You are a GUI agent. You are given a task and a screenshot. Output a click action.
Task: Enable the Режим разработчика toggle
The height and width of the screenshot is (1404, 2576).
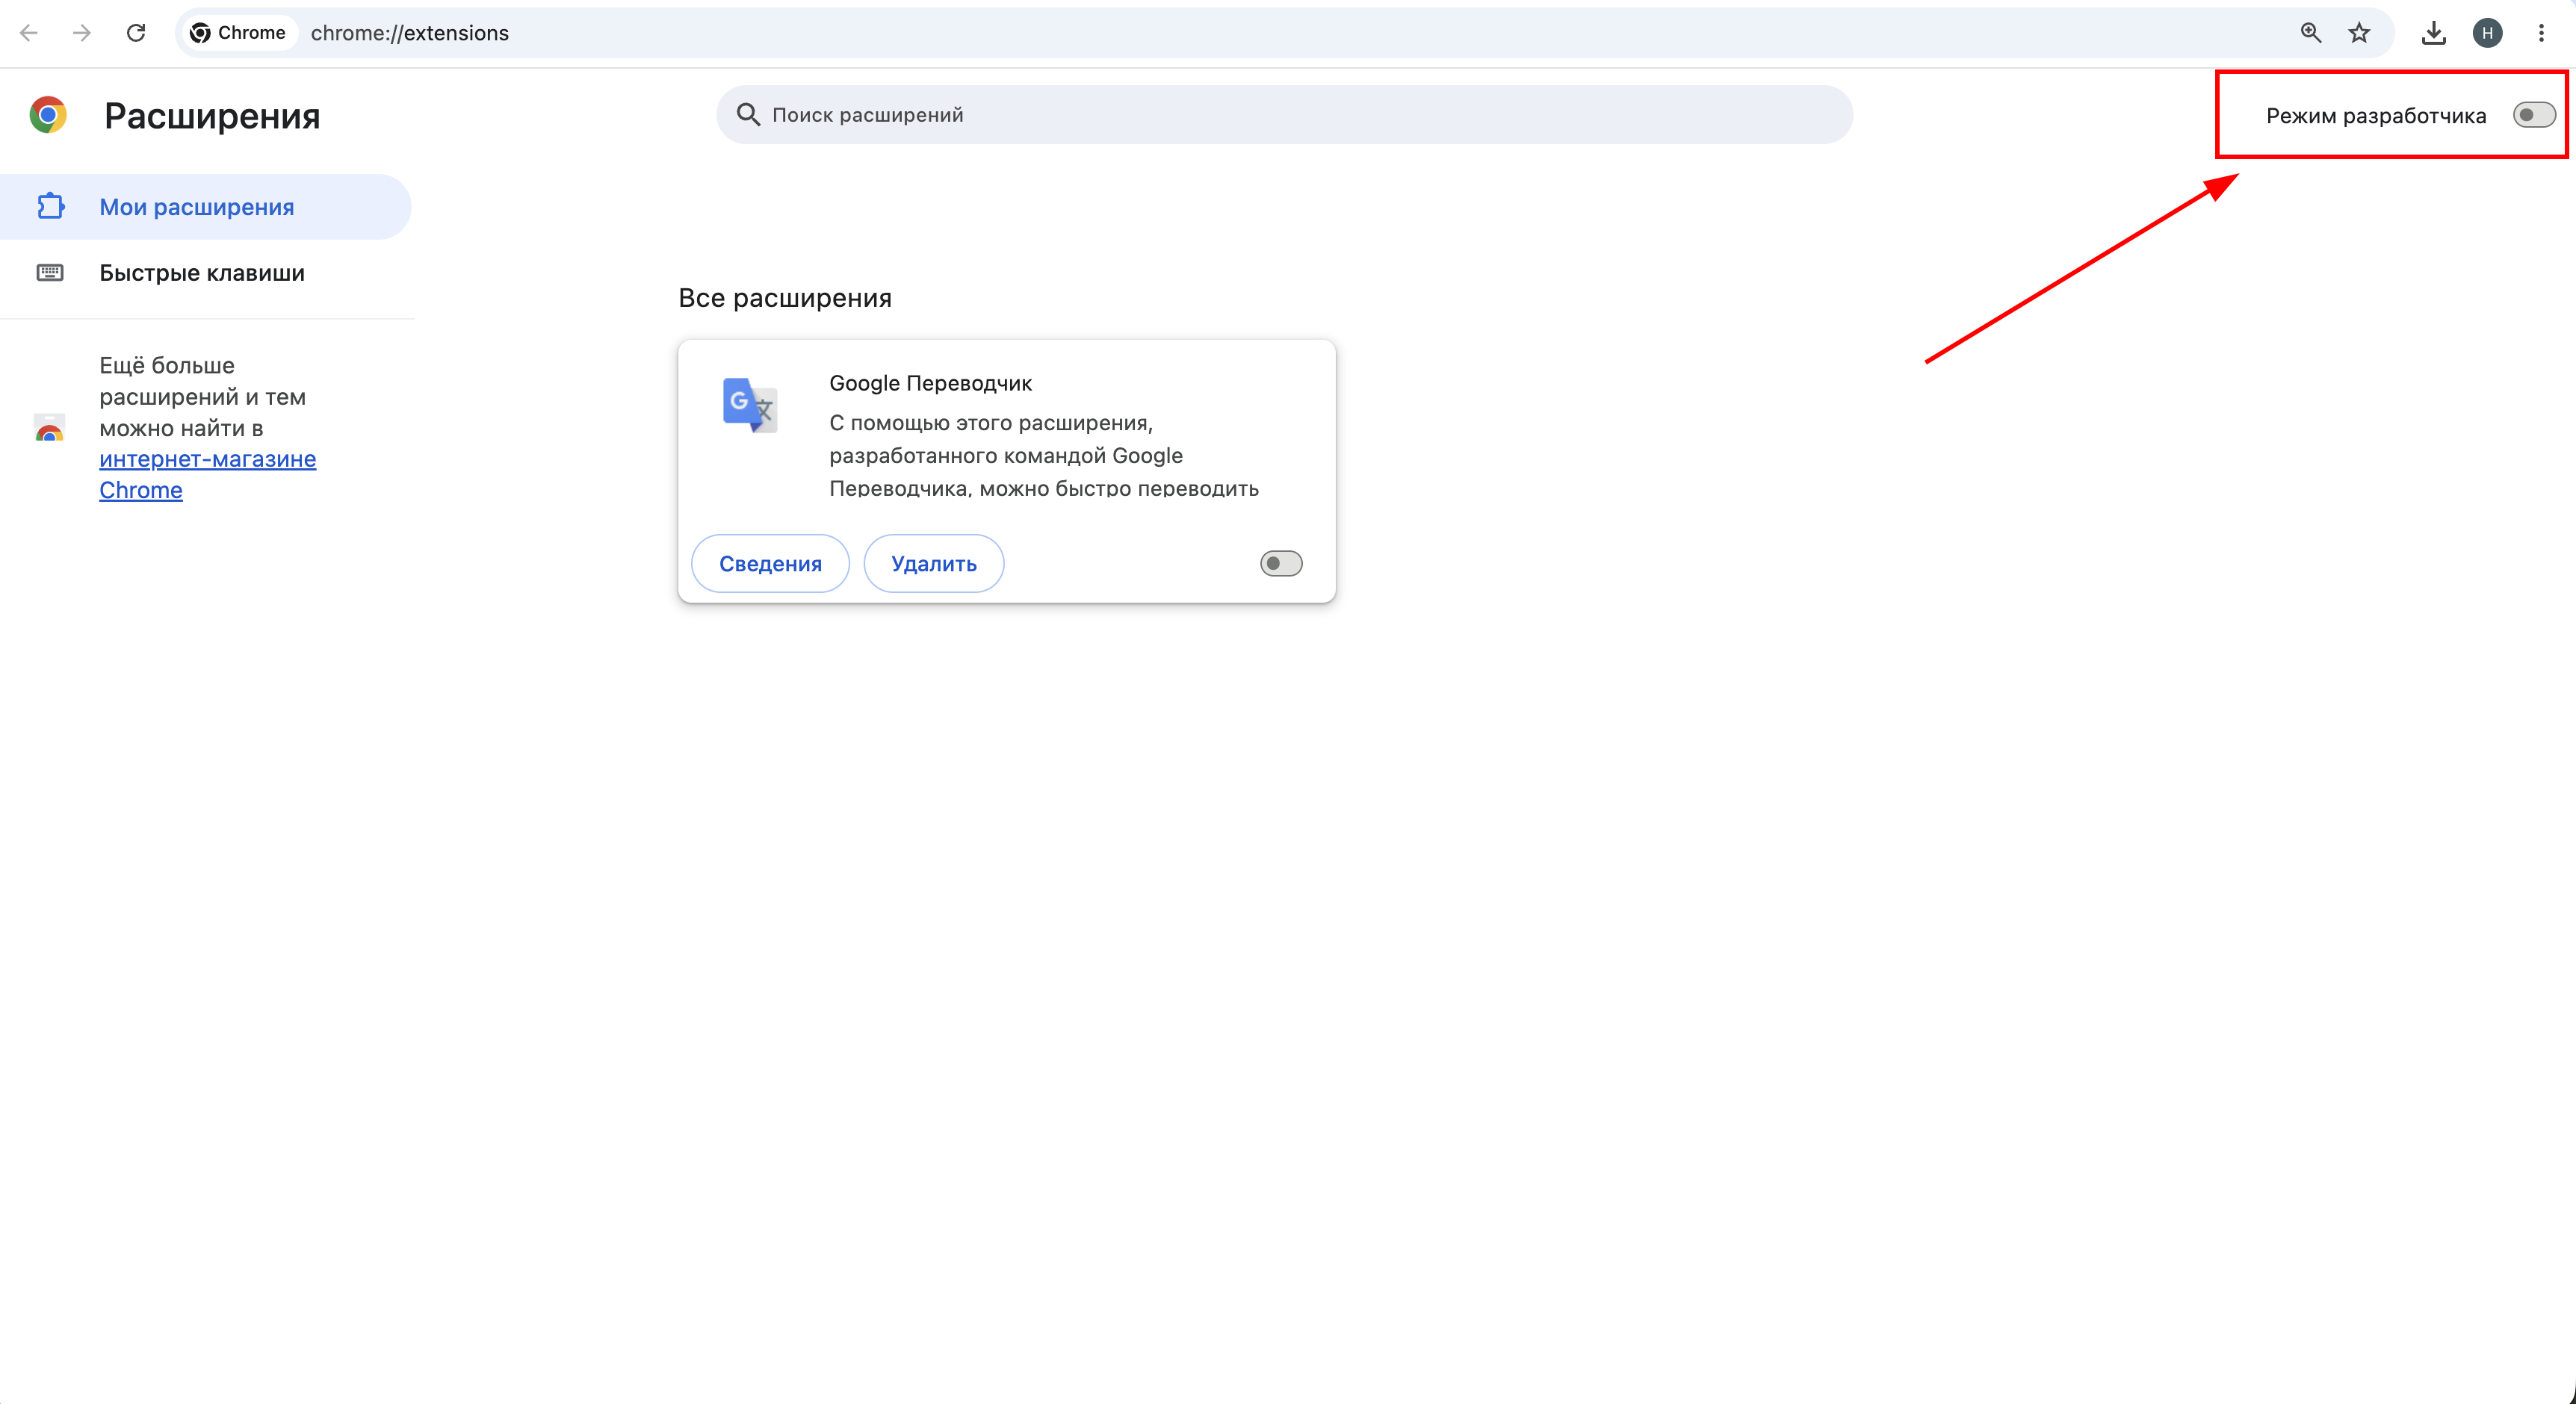tap(2534, 115)
